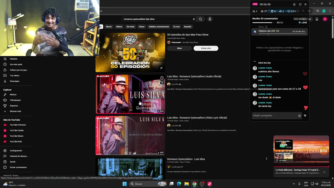This screenshot has width=334, height=188.
Task: Expand Mostrar más in sidebar
Action: coord(15,111)
